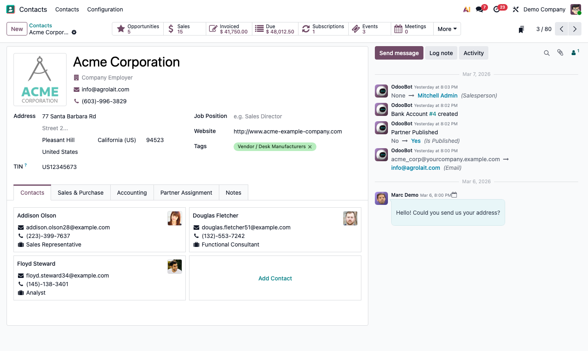
Task: Search messages with the magnifier icon
Action: [x=547, y=53]
